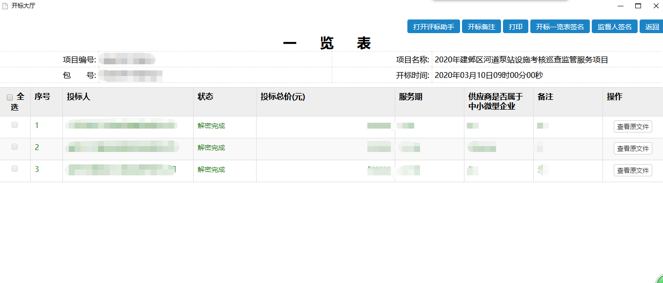
Task: Click the 投标总价(元) column header
Action: [282, 97]
